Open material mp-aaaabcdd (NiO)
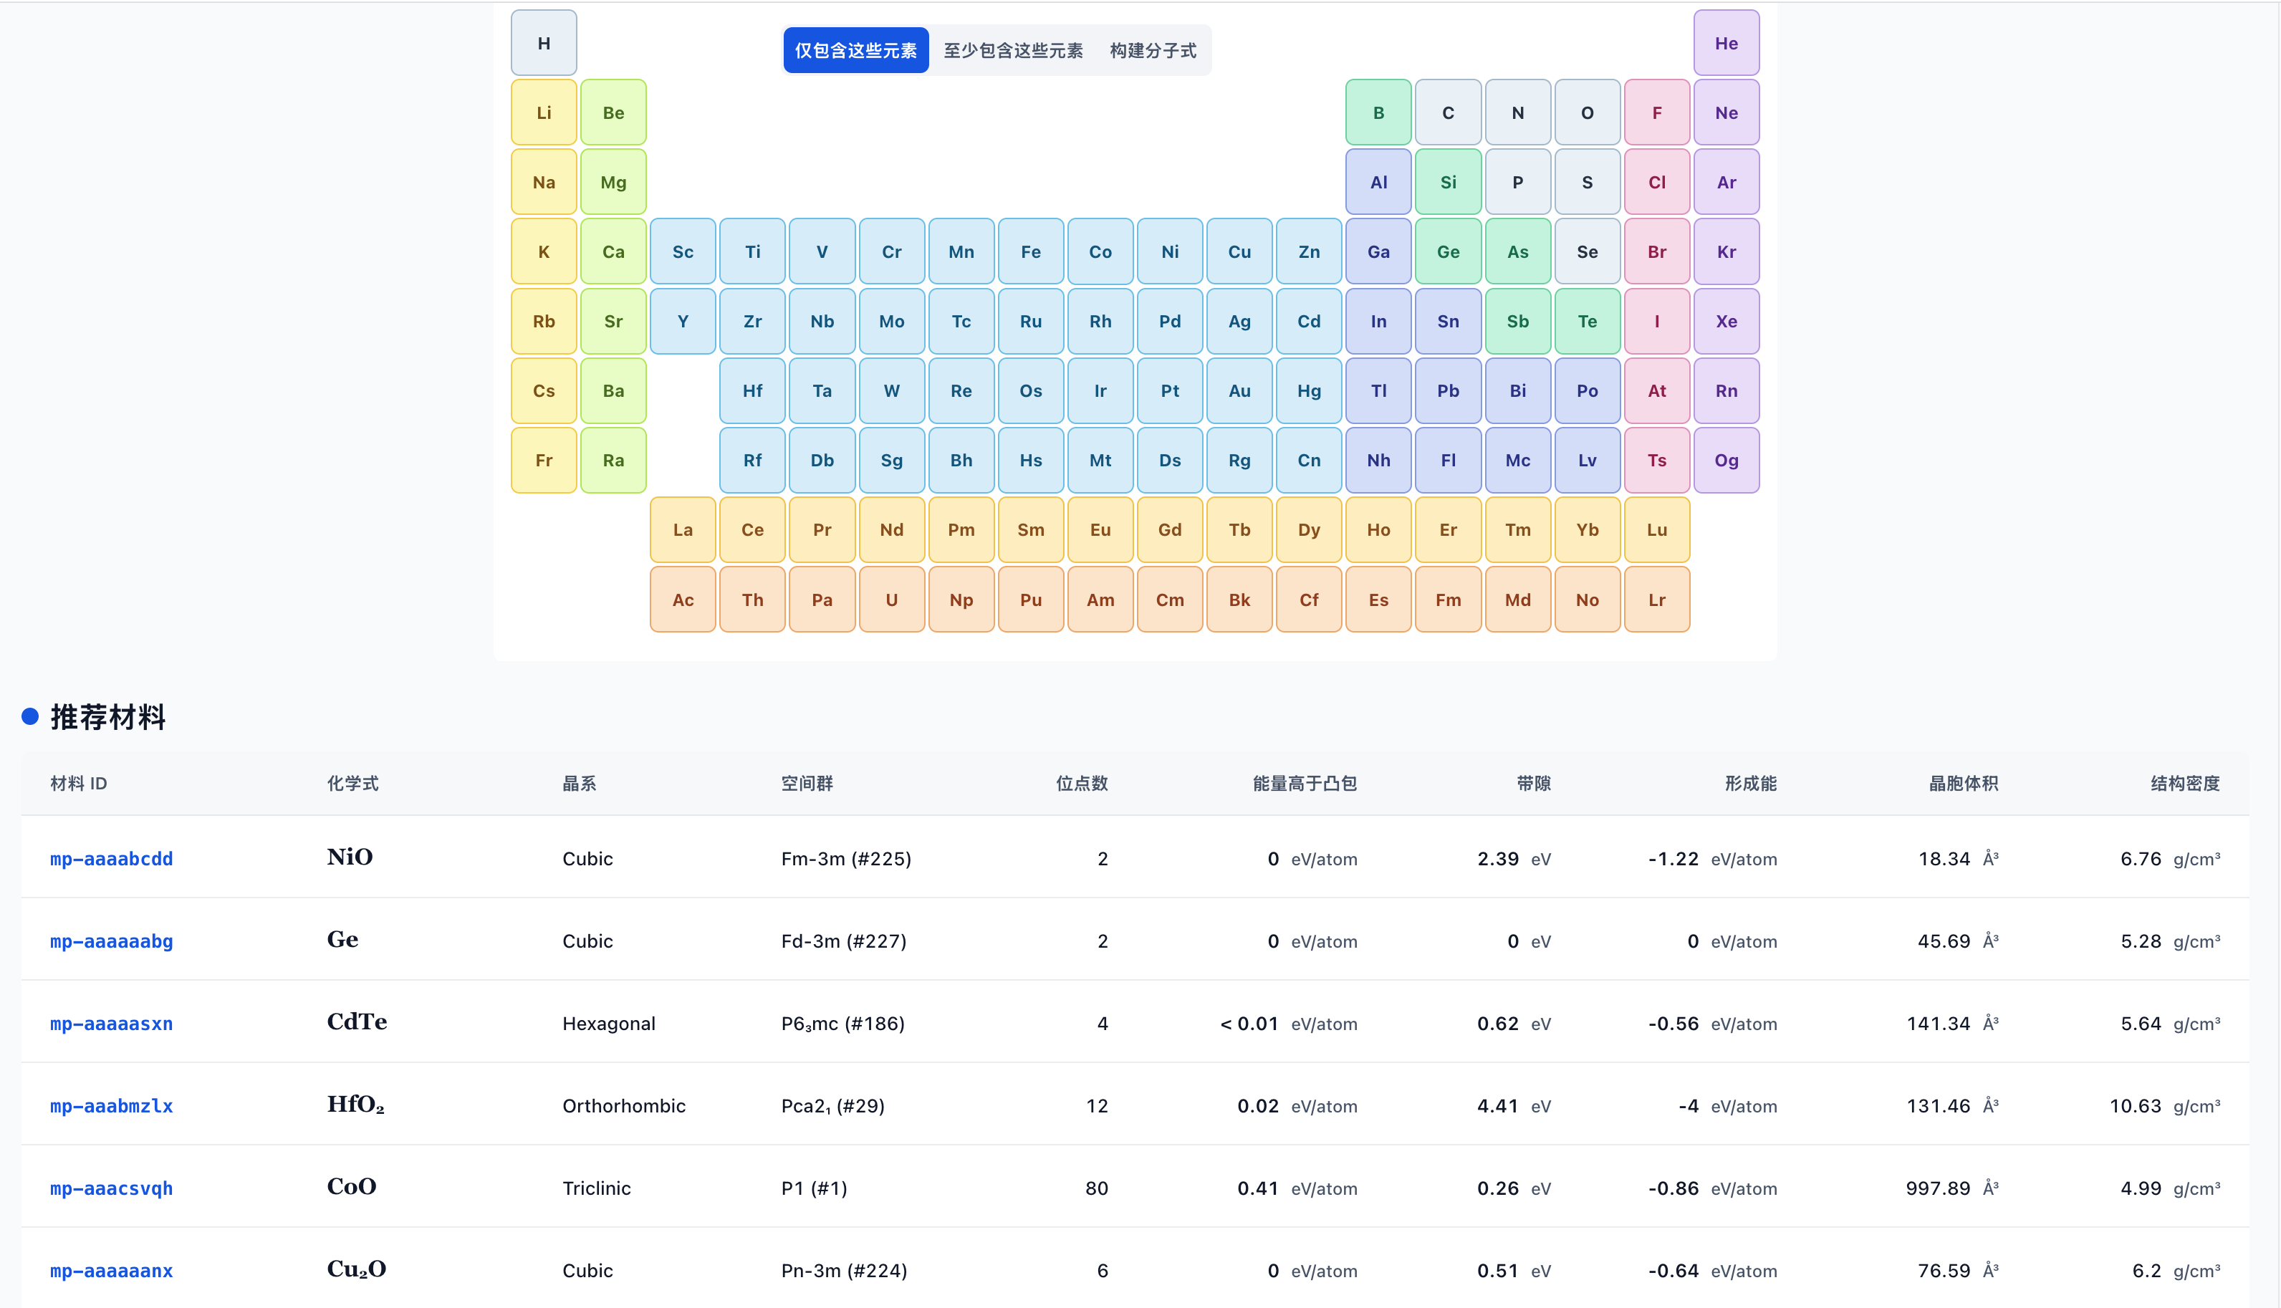2281x1308 pixels. tap(112, 859)
